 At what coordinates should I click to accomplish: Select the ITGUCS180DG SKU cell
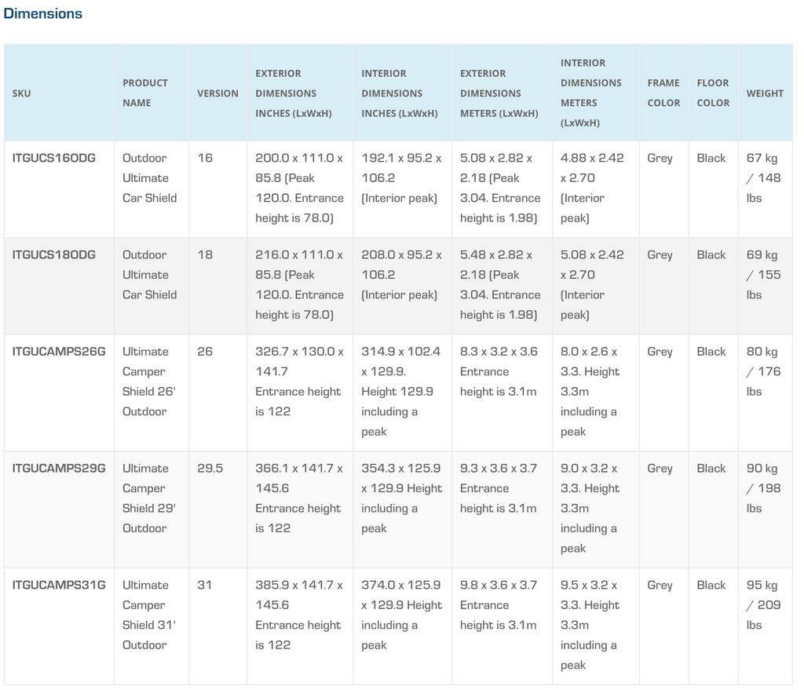(54, 255)
